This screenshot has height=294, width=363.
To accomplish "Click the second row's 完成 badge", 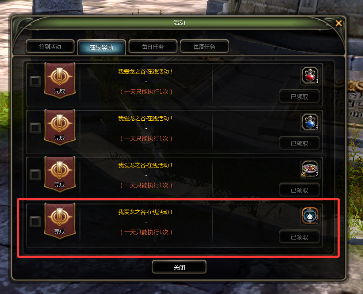I will pos(60,127).
